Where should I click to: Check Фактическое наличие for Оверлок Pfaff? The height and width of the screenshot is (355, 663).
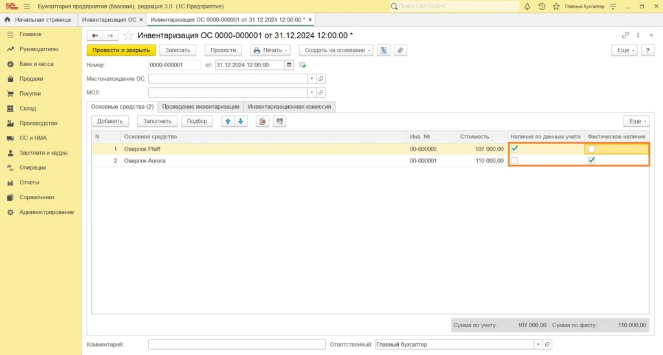coord(591,149)
